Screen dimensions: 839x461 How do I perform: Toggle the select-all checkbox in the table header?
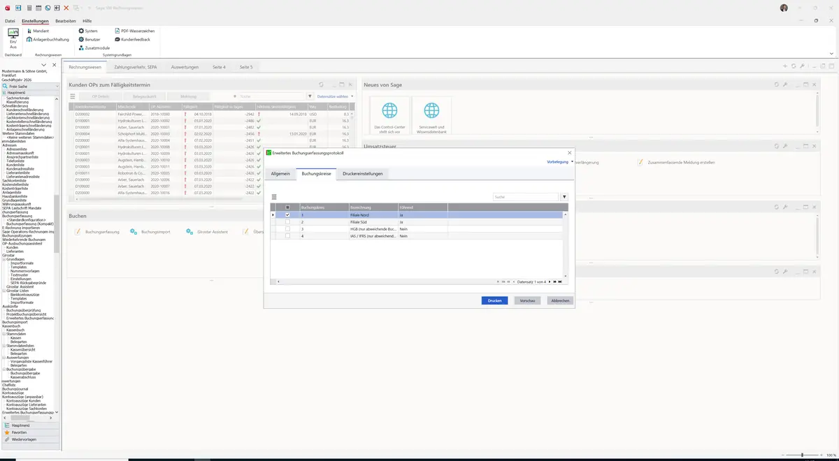[x=287, y=207]
